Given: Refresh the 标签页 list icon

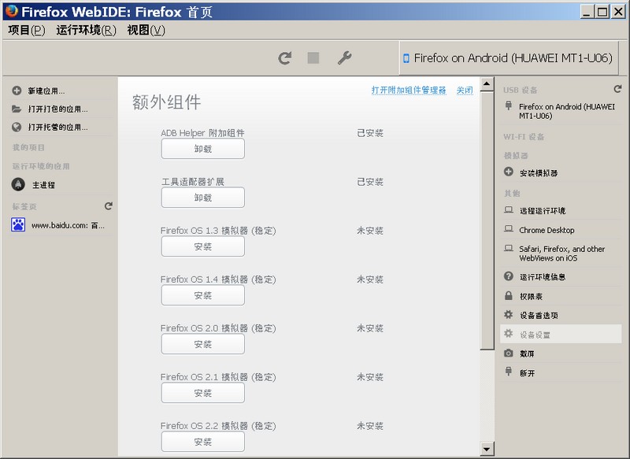Looking at the screenshot, I should click(109, 206).
